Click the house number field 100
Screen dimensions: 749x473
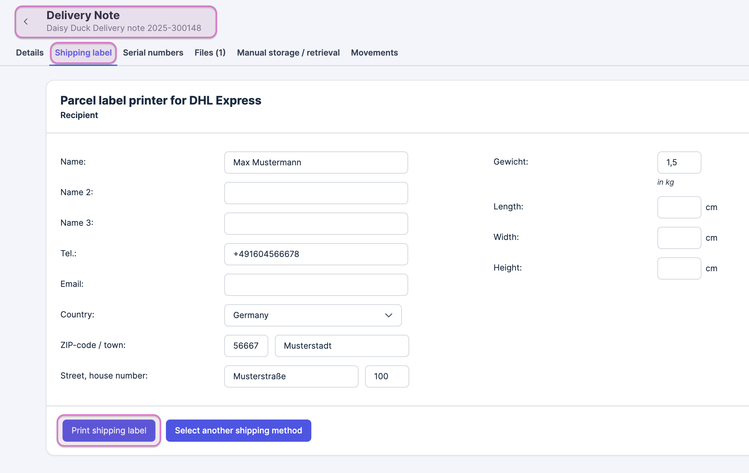click(x=387, y=376)
